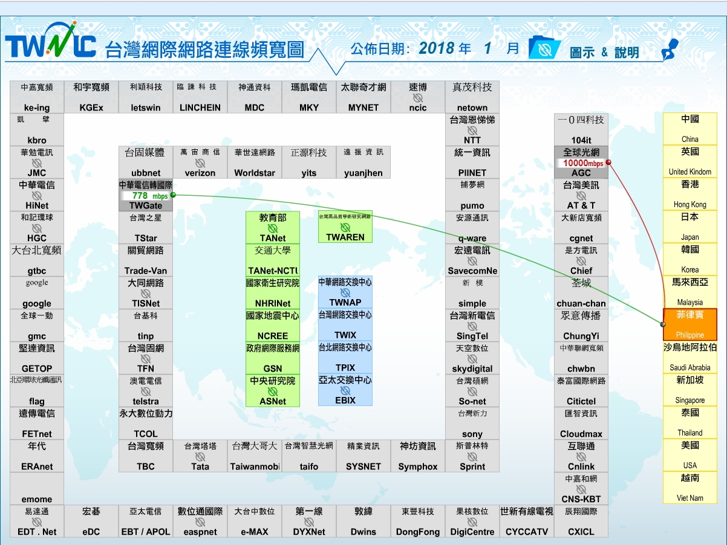Image resolution: width=727 pixels, height=545 pixels.
Task: Click the crossed-link icon in the telstra box
Action: click(x=146, y=392)
